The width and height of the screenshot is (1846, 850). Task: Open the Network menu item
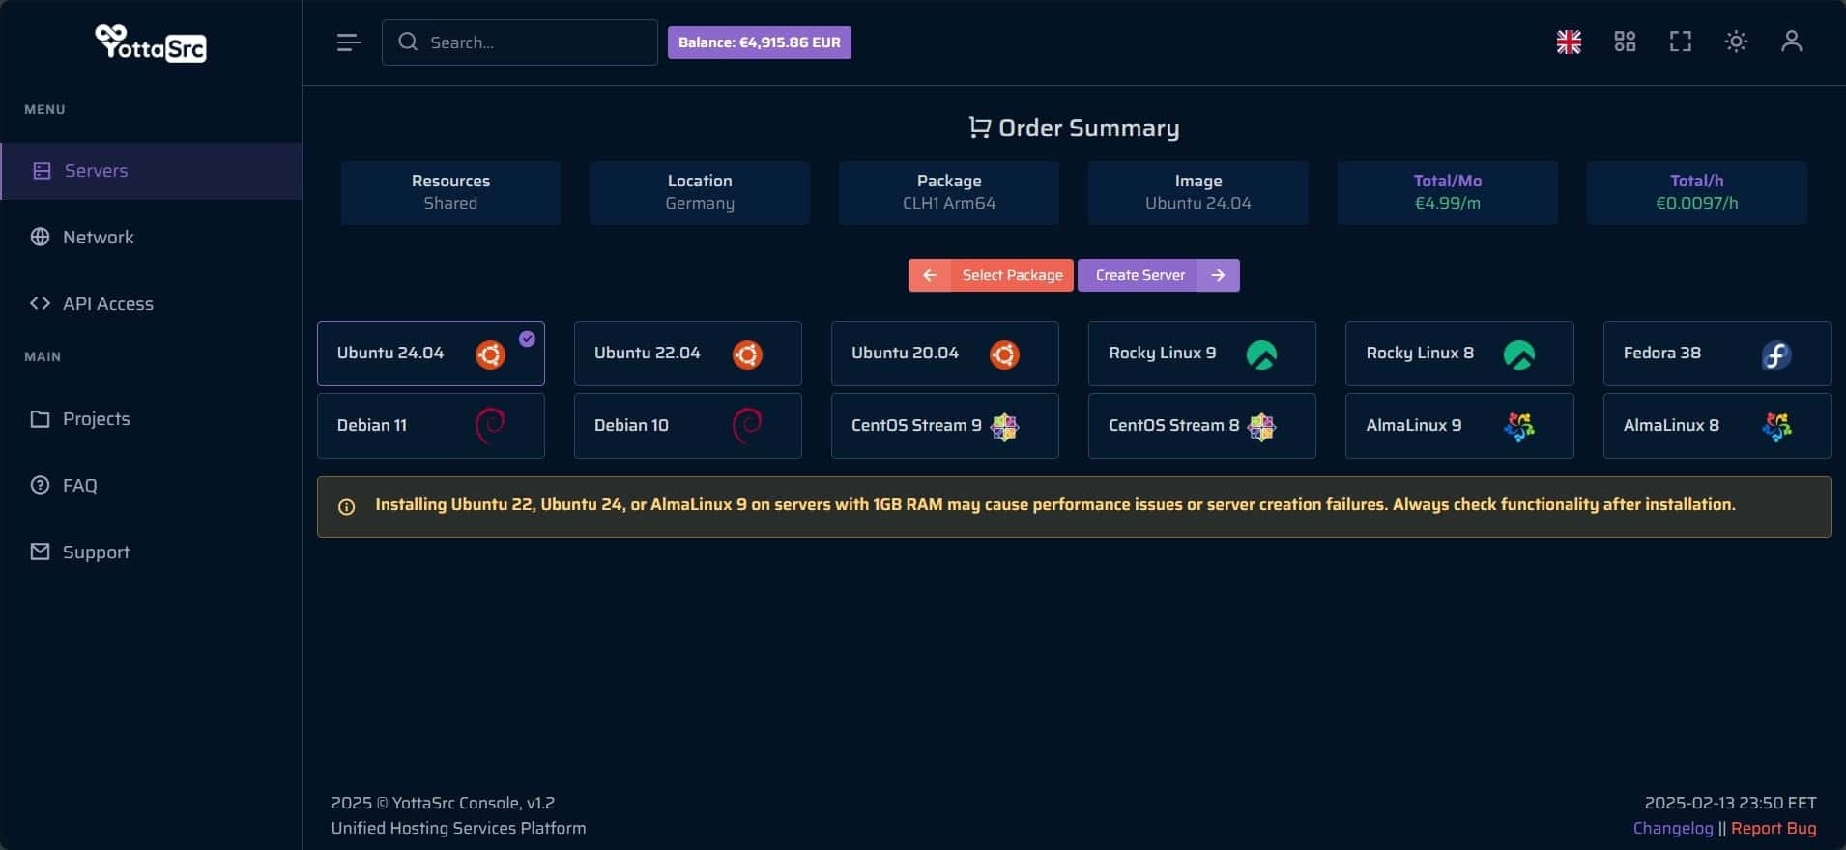(x=151, y=237)
